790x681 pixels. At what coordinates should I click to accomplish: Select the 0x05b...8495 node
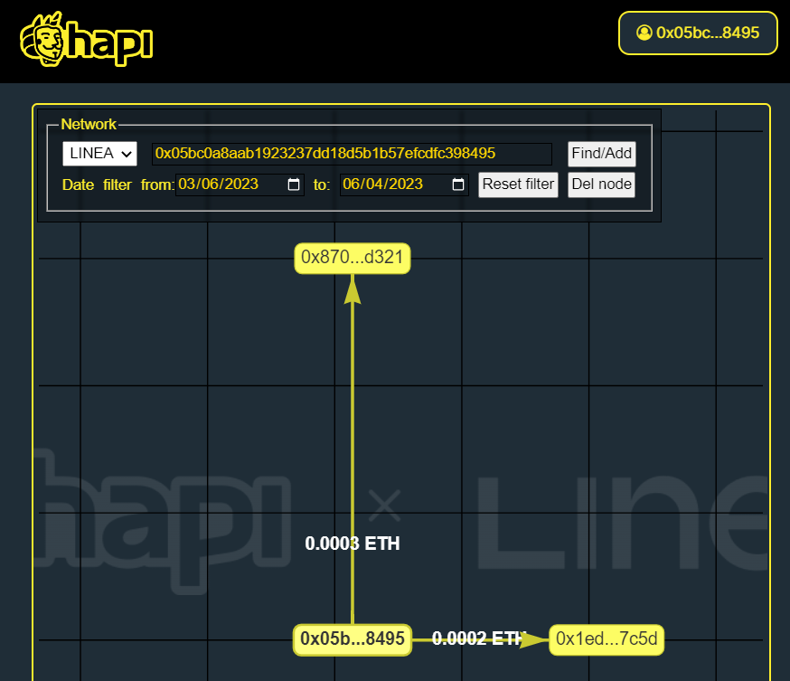(x=353, y=639)
